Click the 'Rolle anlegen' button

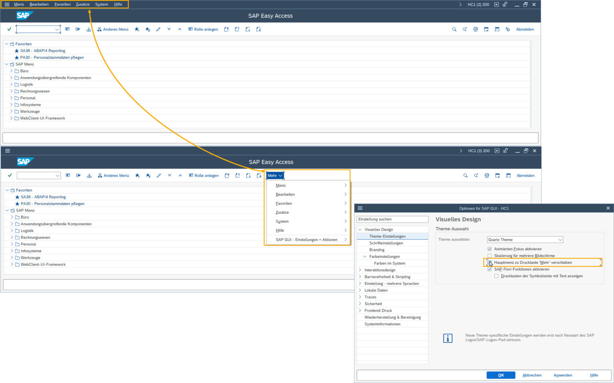203,29
